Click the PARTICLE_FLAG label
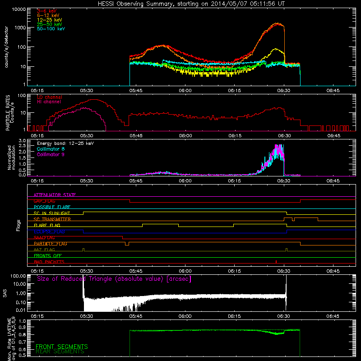Viewport: 361px width, 361px height. tap(51, 244)
